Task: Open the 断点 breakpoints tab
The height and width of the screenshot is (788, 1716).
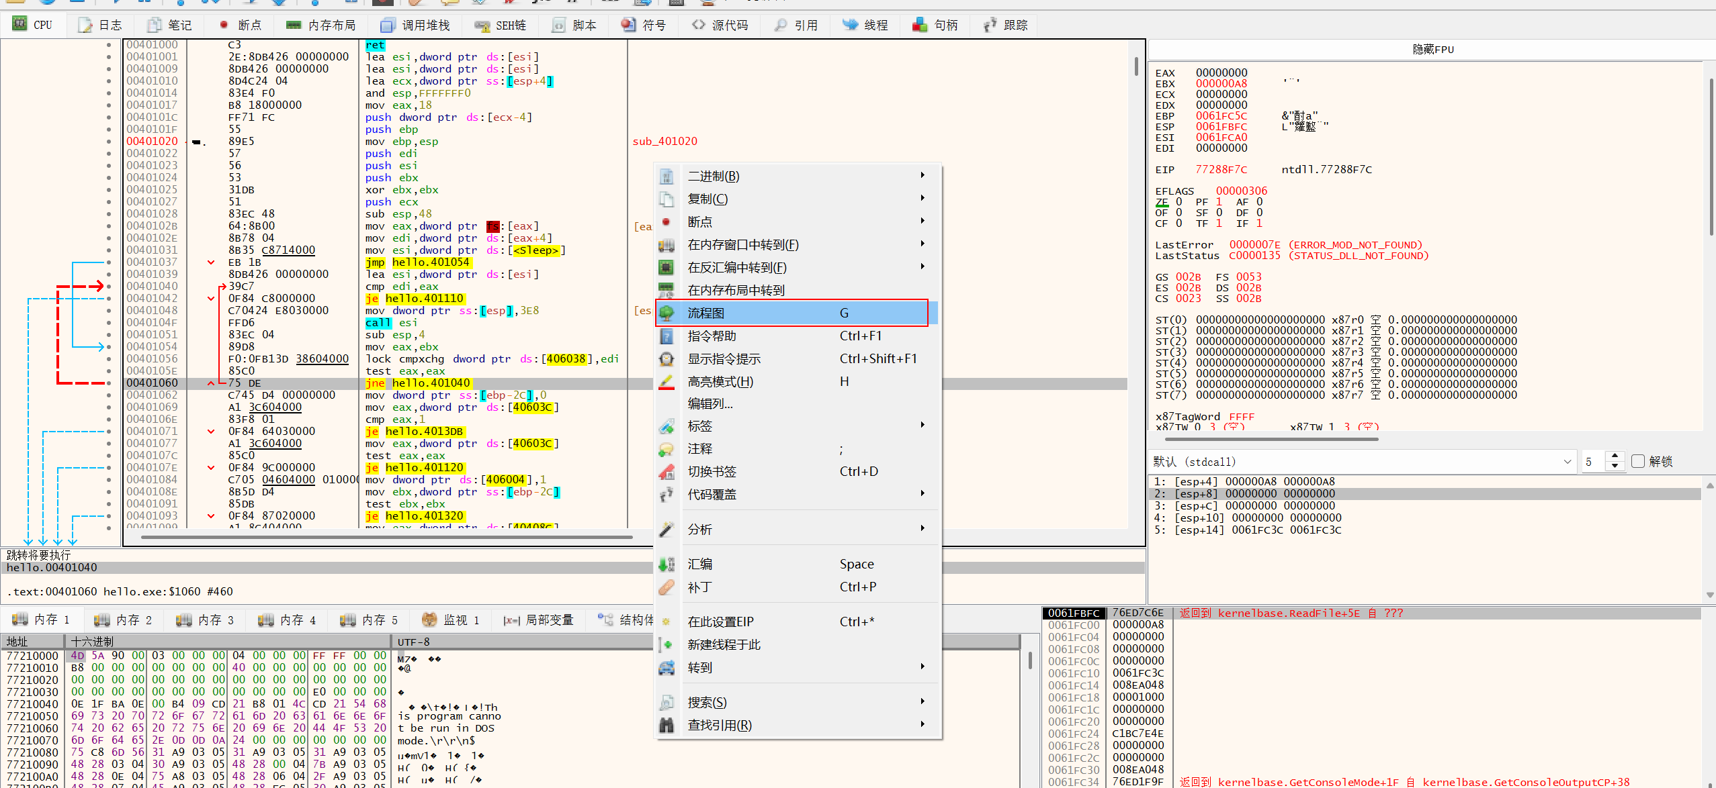Action: pos(241,25)
